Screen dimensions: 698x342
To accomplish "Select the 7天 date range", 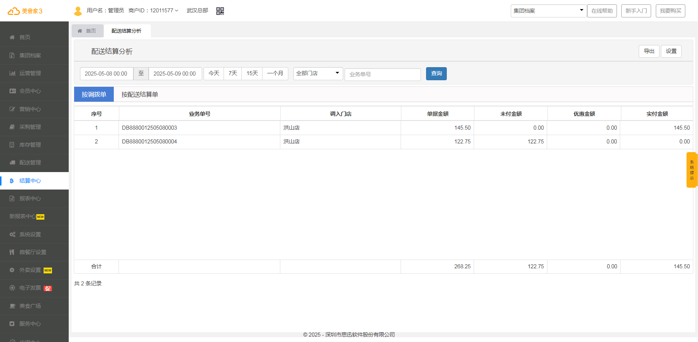I will click(x=233, y=74).
